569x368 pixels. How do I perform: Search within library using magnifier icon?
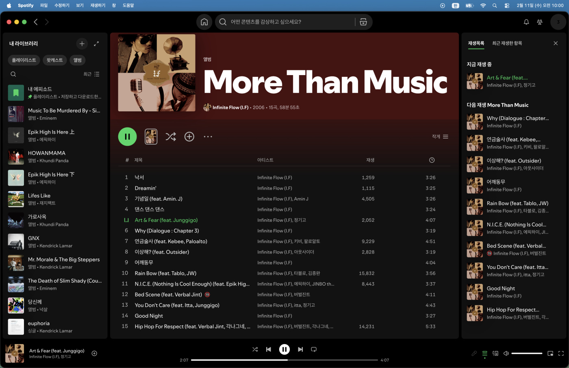click(x=13, y=74)
